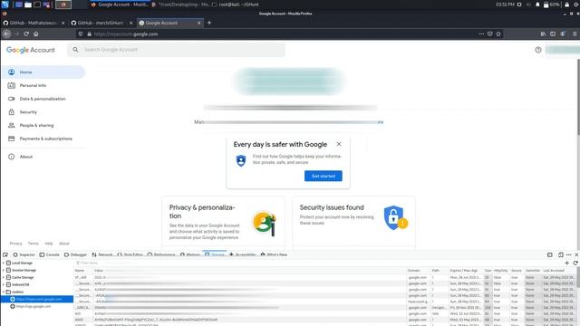
Task: Open the Firefox Library icon
Action: pyautogui.click(x=543, y=34)
